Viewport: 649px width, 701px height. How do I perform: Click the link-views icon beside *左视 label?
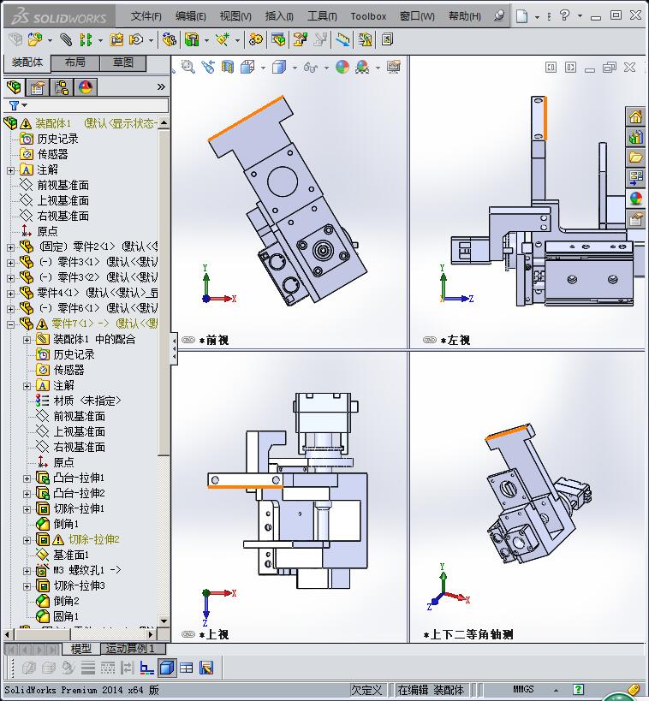[430, 340]
